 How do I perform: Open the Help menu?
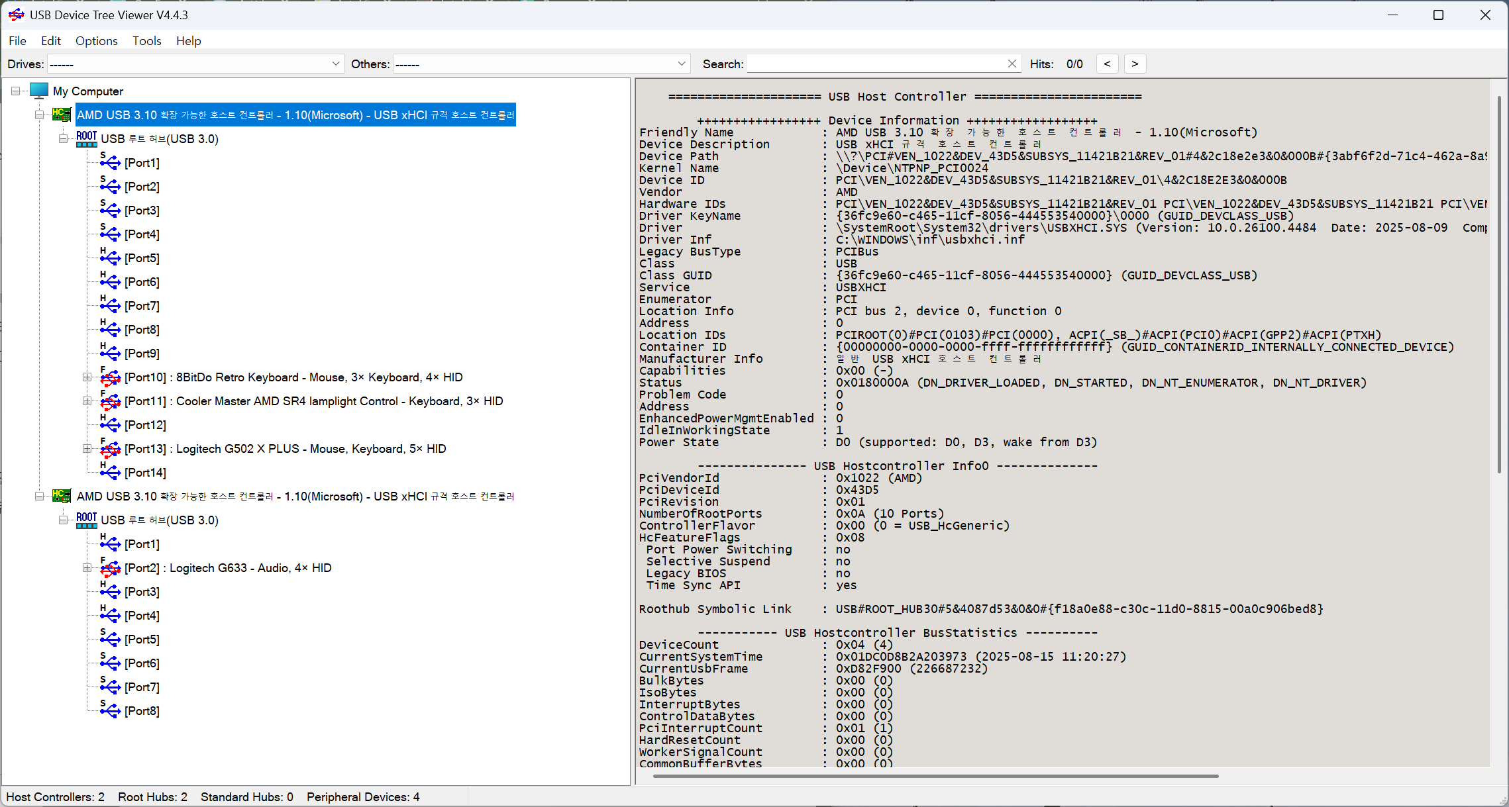[x=188, y=40]
